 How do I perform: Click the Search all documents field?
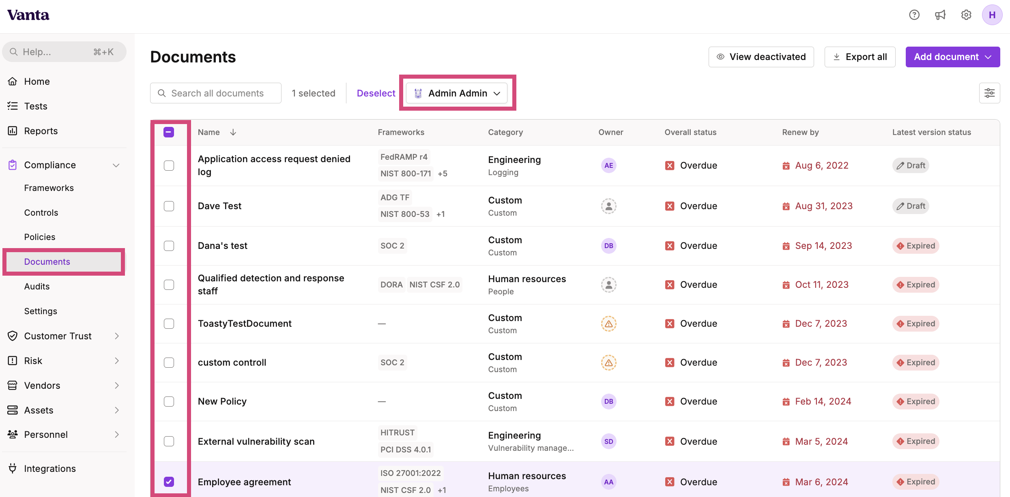[216, 93]
